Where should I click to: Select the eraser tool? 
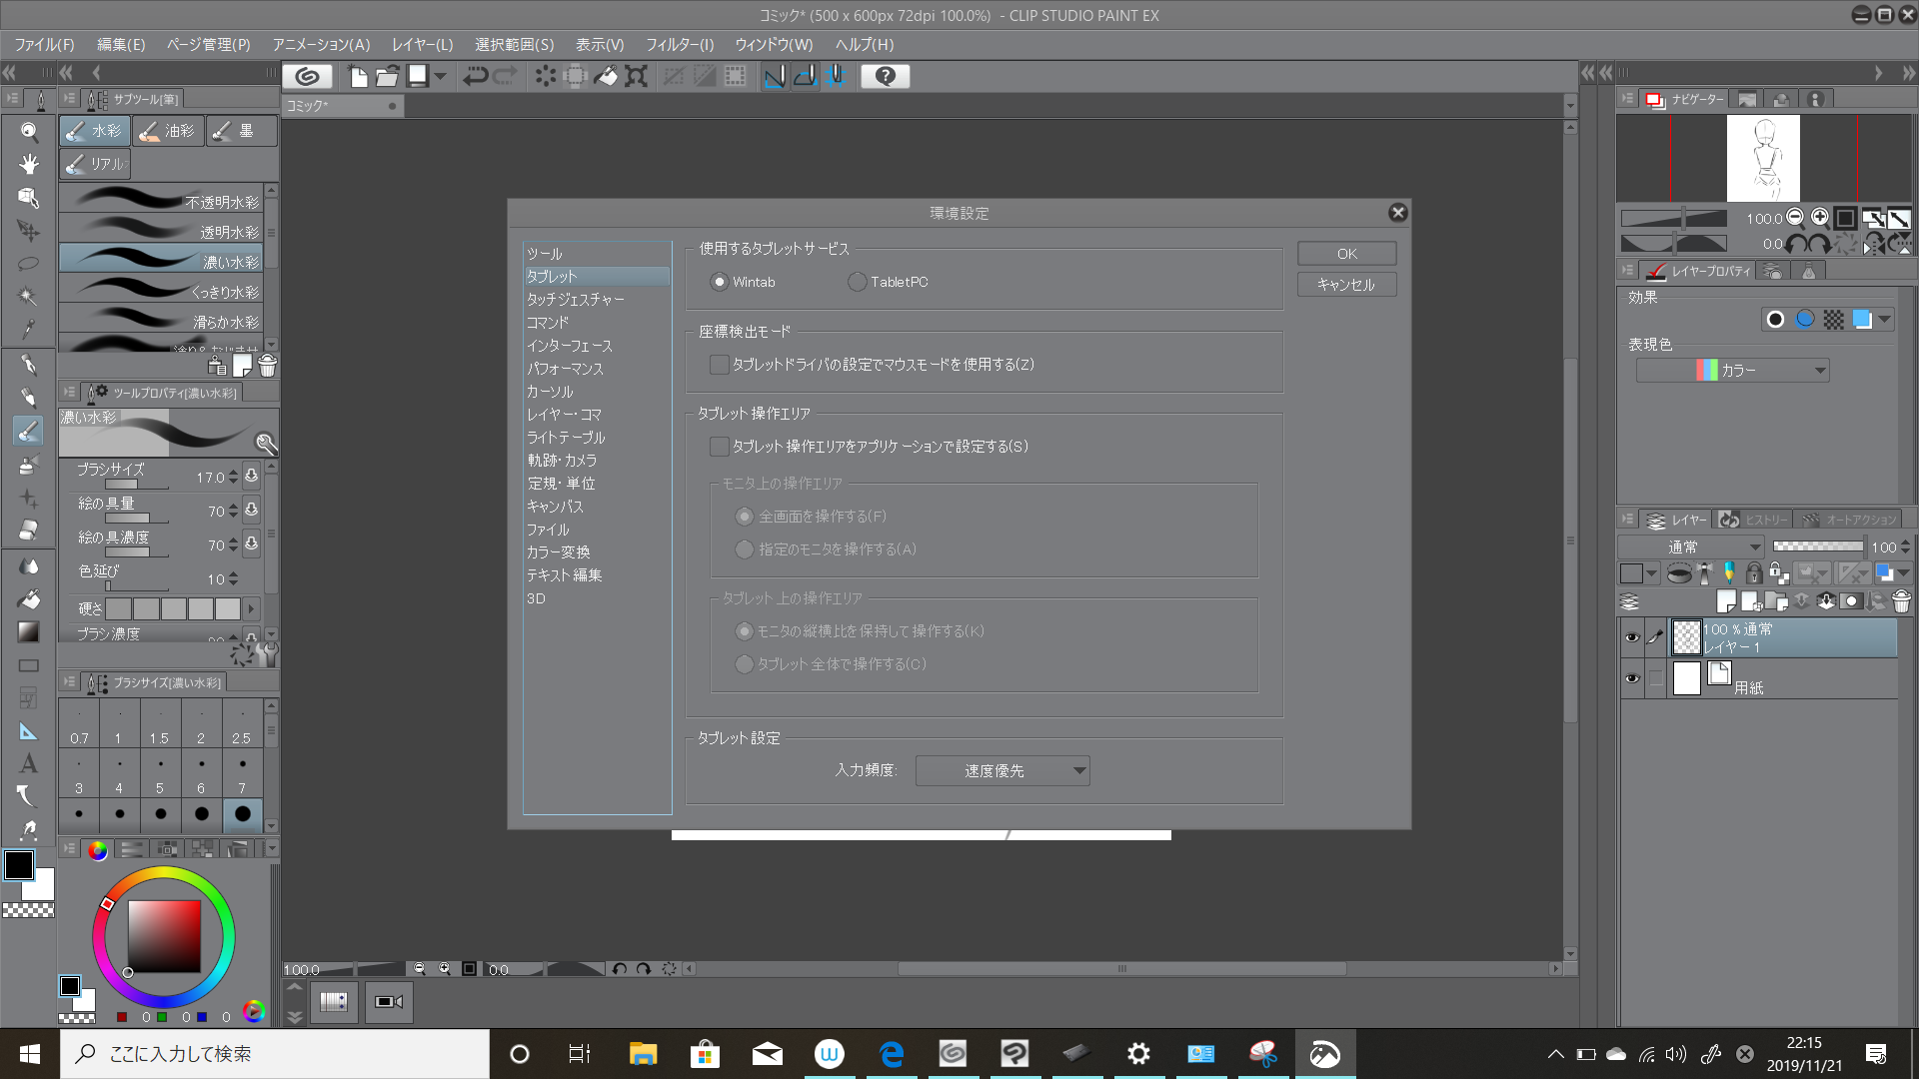pos(28,531)
